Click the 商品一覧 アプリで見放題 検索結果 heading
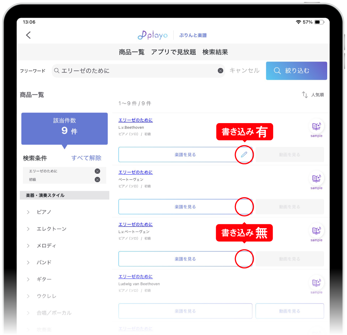Screen dimensions: 347x335 coord(173,52)
